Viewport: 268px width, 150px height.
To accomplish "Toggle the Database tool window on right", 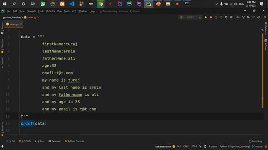I will pyautogui.click(x=266, y=28).
